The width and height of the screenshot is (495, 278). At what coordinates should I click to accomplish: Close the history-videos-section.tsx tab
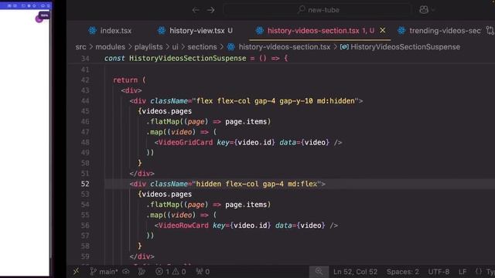383,30
